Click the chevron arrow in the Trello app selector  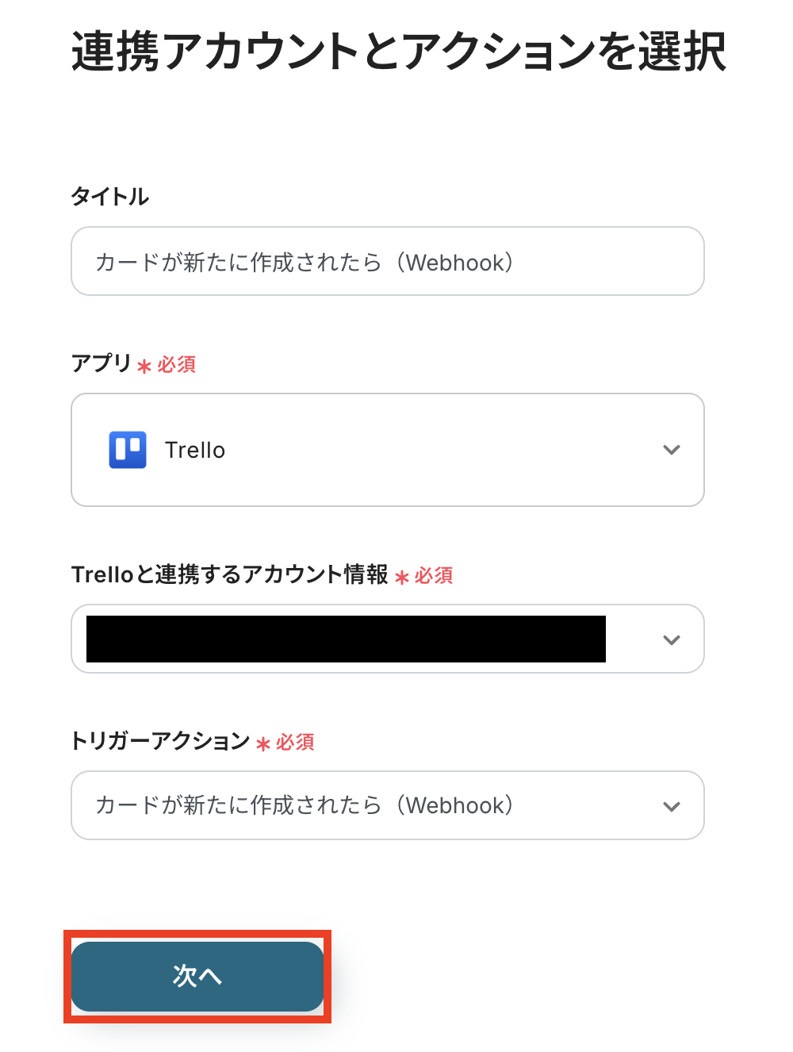coord(672,450)
